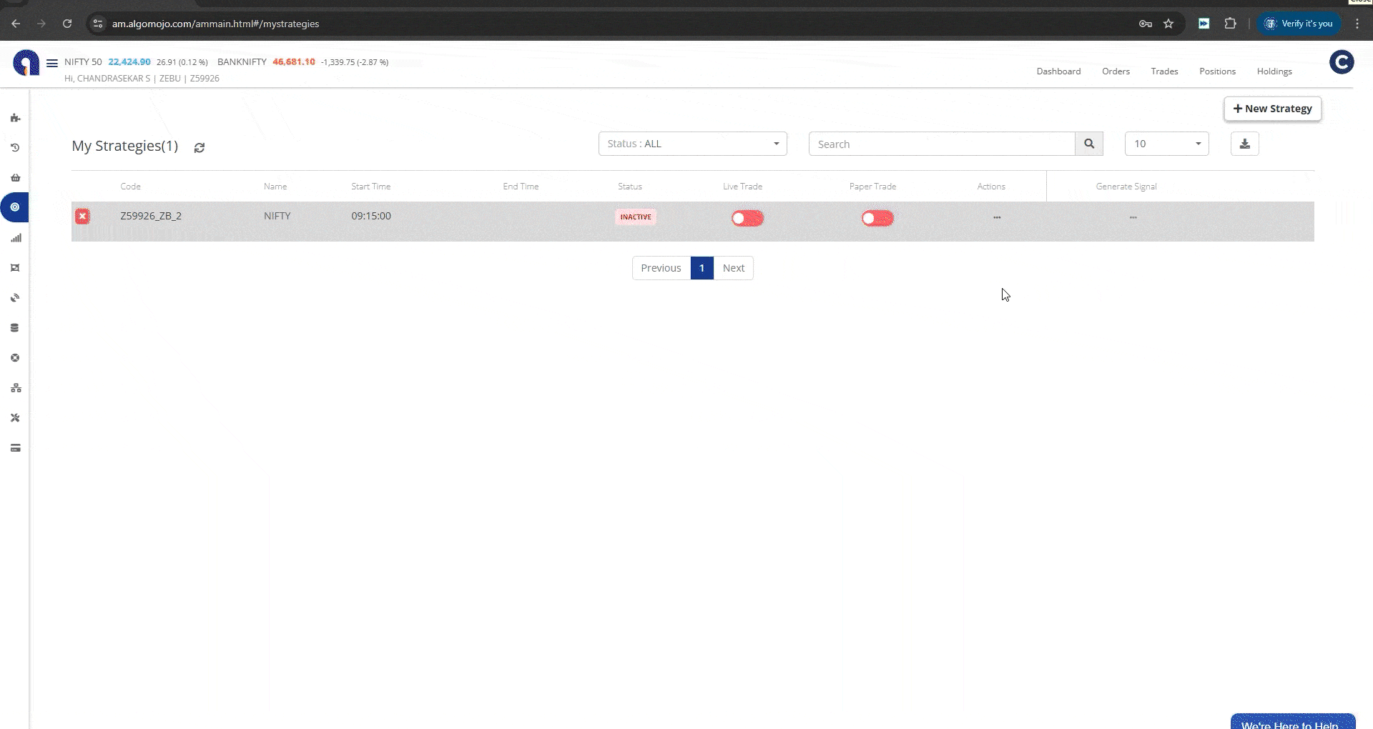Click the Next pagination button

point(733,268)
